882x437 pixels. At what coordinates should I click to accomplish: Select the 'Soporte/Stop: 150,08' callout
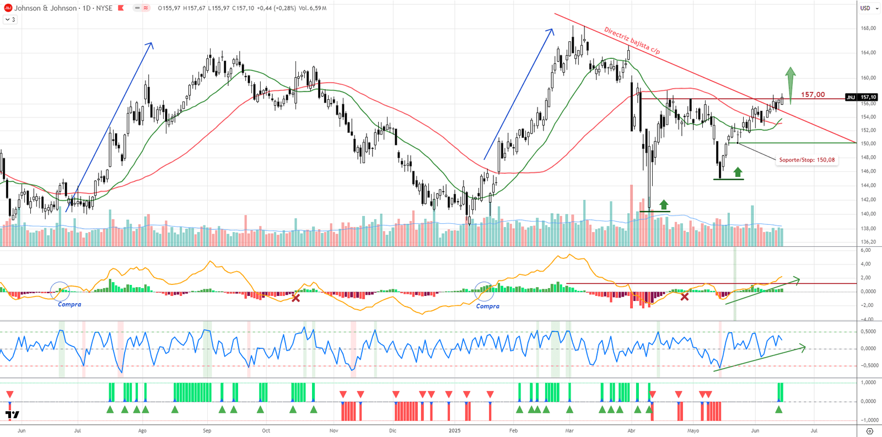pyautogui.click(x=807, y=160)
